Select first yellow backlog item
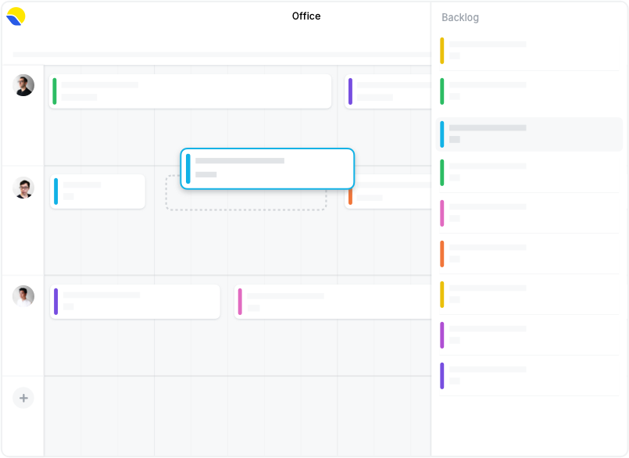Image resolution: width=629 pixels, height=458 pixels. (x=529, y=51)
